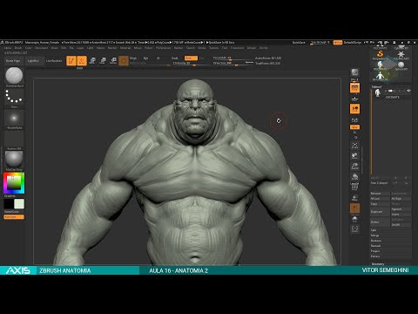Click the Rename subtool button

coord(380,194)
